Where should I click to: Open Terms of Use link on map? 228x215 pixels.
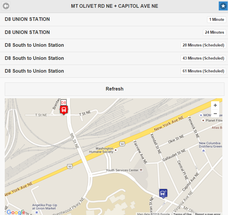182,214
